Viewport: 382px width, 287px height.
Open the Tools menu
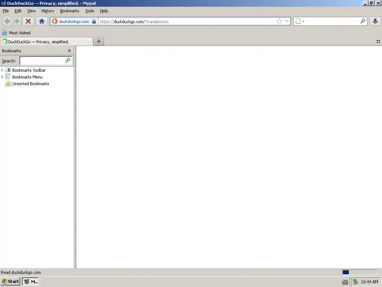pos(90,11)
